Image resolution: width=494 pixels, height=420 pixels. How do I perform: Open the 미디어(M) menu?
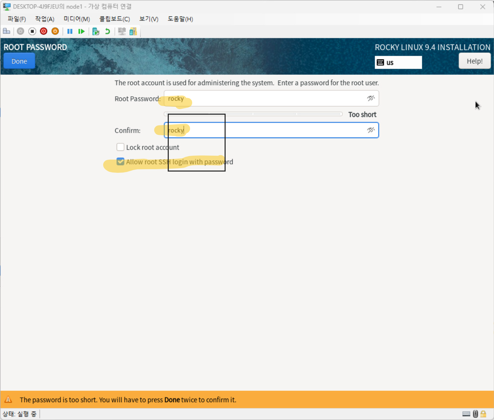pyautogui.click(x=77, y=19)
